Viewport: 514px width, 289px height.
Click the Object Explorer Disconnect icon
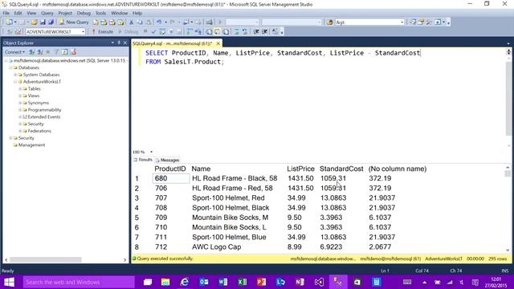40,52
